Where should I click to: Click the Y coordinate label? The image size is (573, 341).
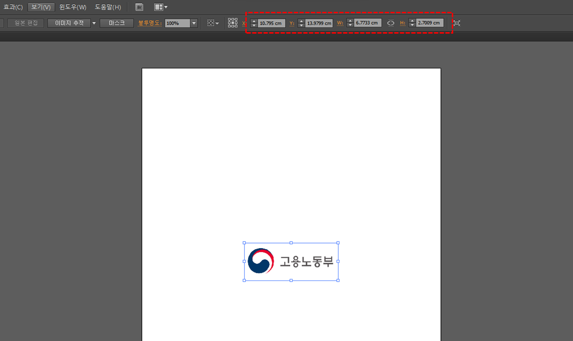click(x=292, y=23)
